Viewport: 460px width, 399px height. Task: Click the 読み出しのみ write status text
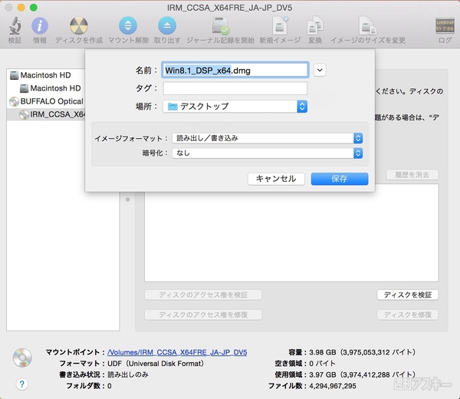(x=128, y=374)
